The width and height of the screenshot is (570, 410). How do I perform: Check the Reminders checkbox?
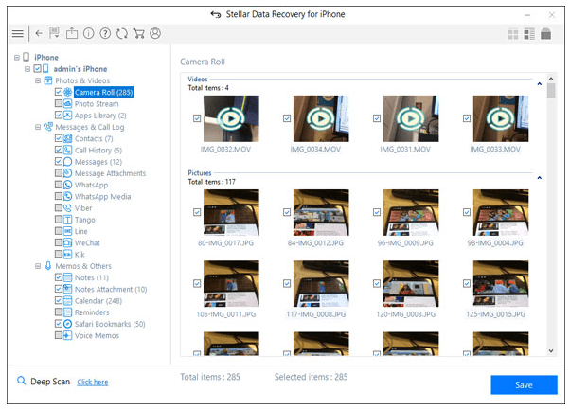[59, 312]
